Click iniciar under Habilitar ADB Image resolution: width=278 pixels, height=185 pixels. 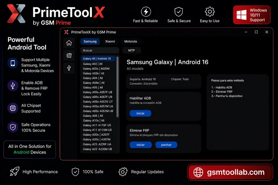point(141,113)
